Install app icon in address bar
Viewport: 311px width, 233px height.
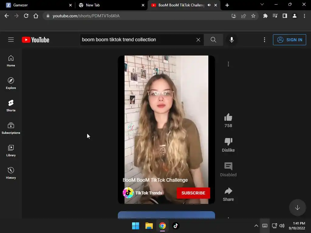(x=234, y=16)
